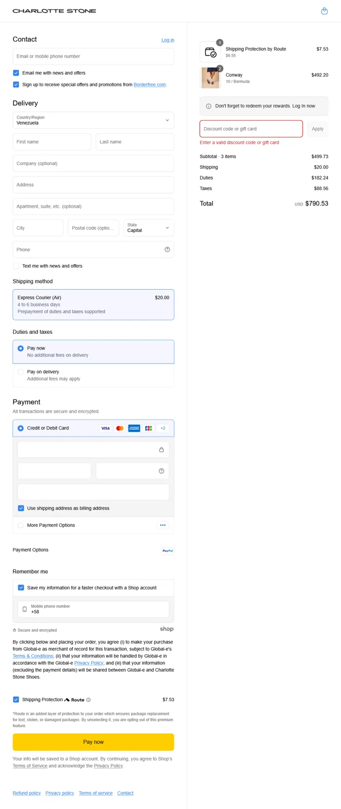Open the three-dot more payment options icon
Image resolution: width=341 pixels, height=809 pixels.
pyautogui.click(x=163, y=525)
